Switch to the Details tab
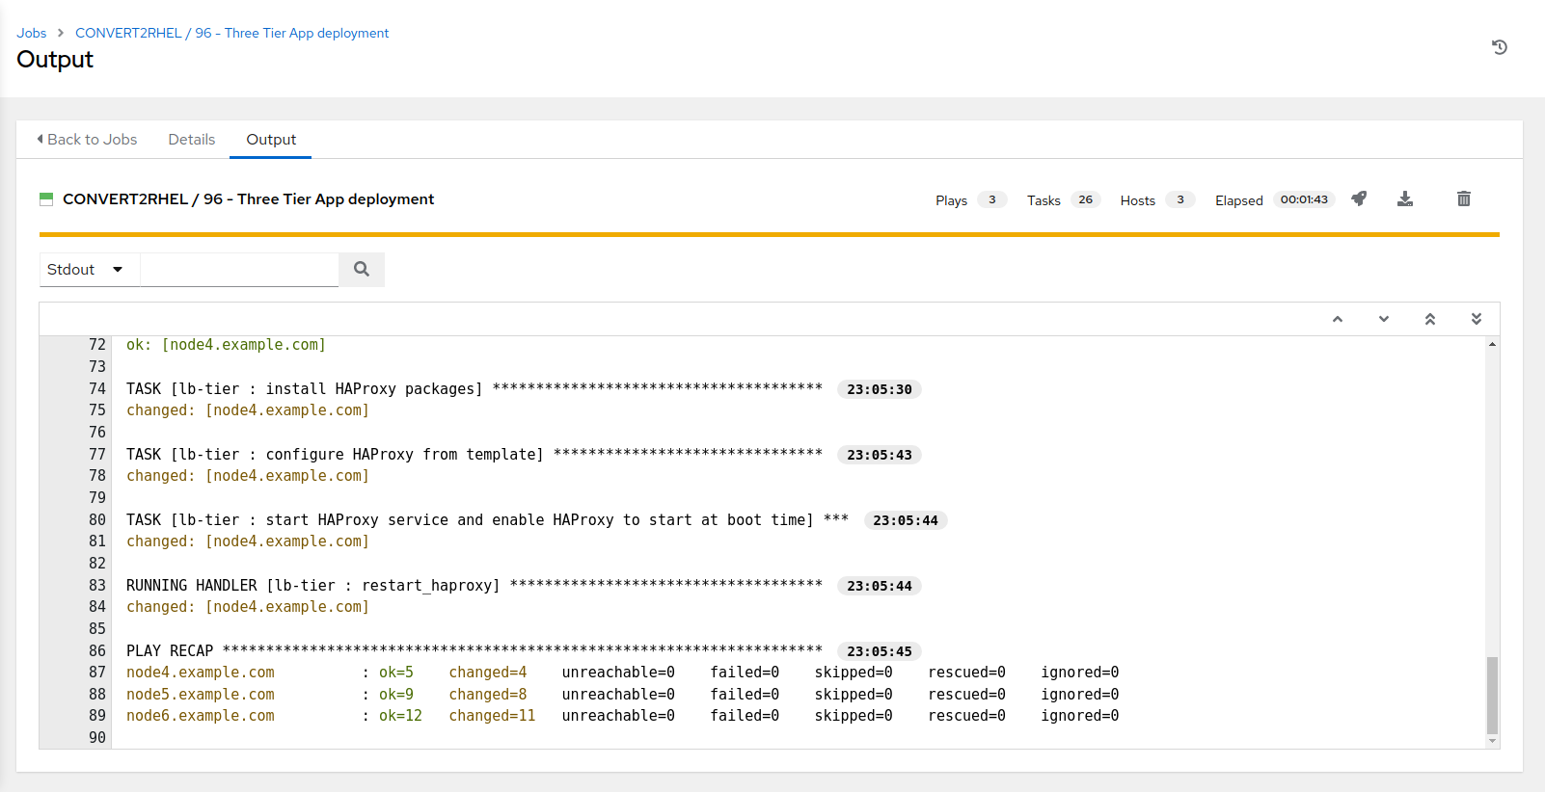This screenshot has width=1545, height=792. pos(191,140)
